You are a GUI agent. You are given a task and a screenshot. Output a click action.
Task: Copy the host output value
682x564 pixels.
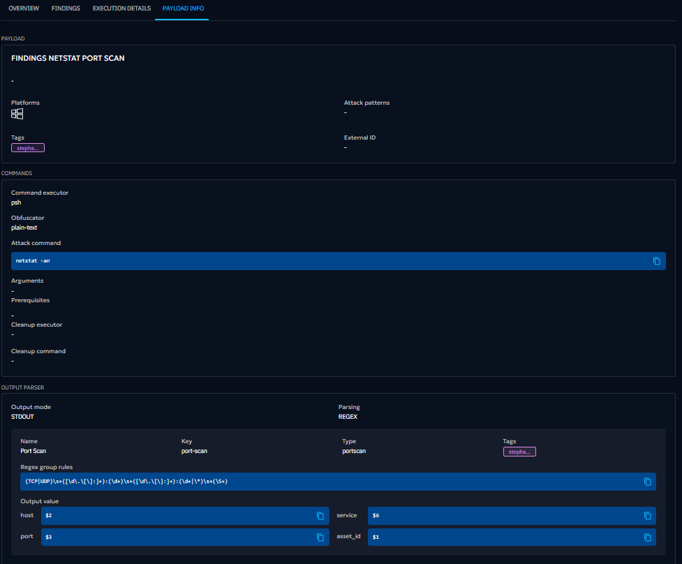(x=320, y=516)
